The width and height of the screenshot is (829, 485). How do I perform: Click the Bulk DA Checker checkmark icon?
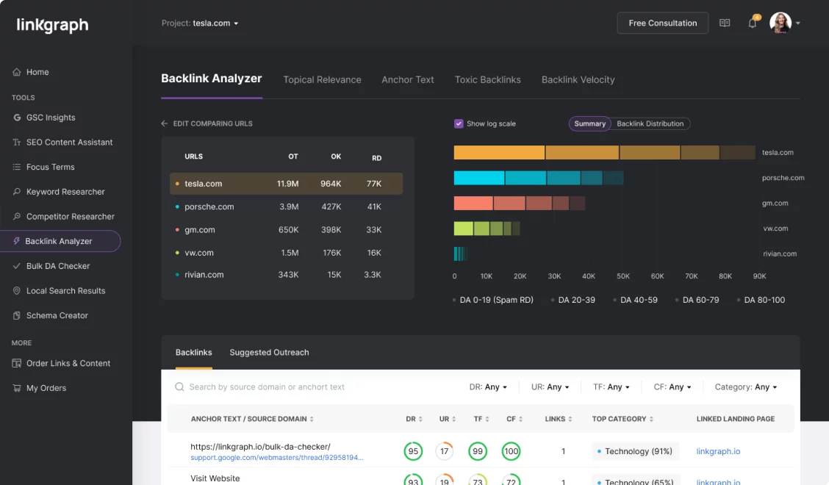point(16,266)
